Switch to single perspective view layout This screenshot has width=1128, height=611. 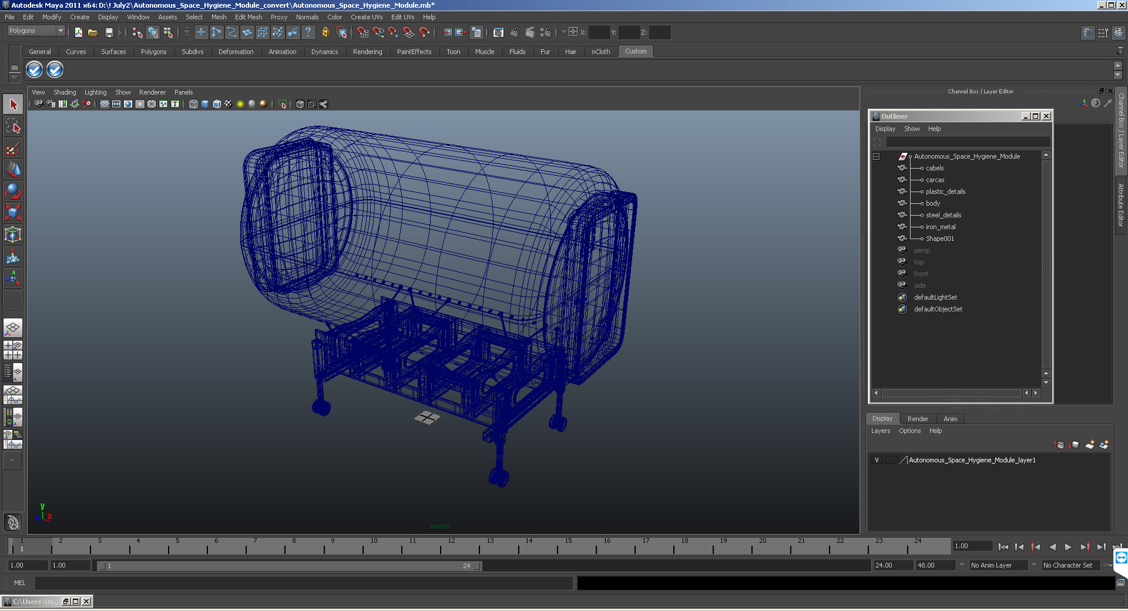[13, 328]
